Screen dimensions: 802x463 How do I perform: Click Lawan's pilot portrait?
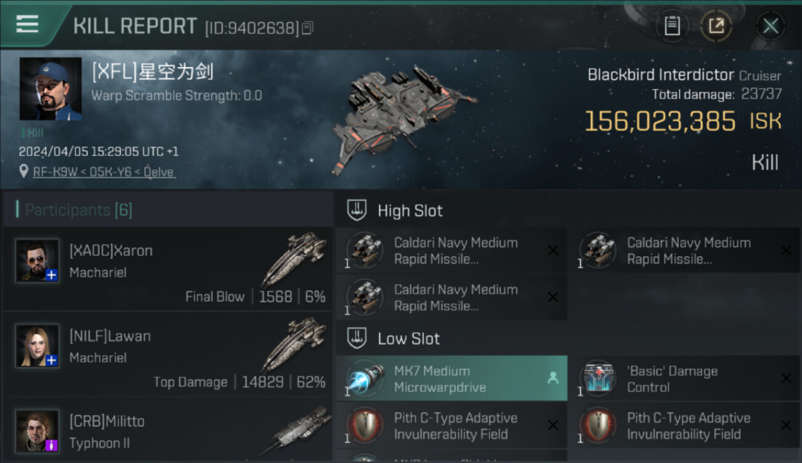[x=37, y=346]
